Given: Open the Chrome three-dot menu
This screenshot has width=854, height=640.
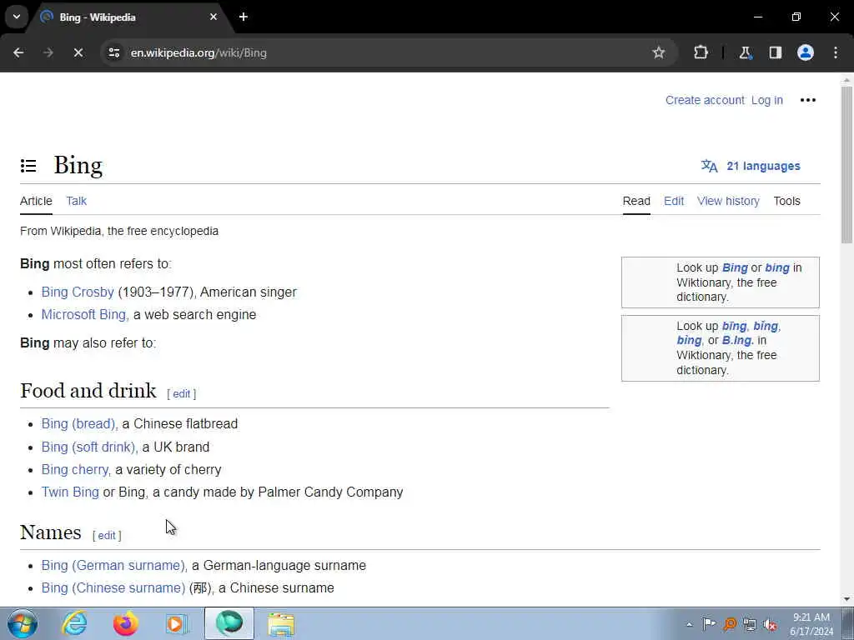Looking at the screenshot, I should tap(836, 52).
